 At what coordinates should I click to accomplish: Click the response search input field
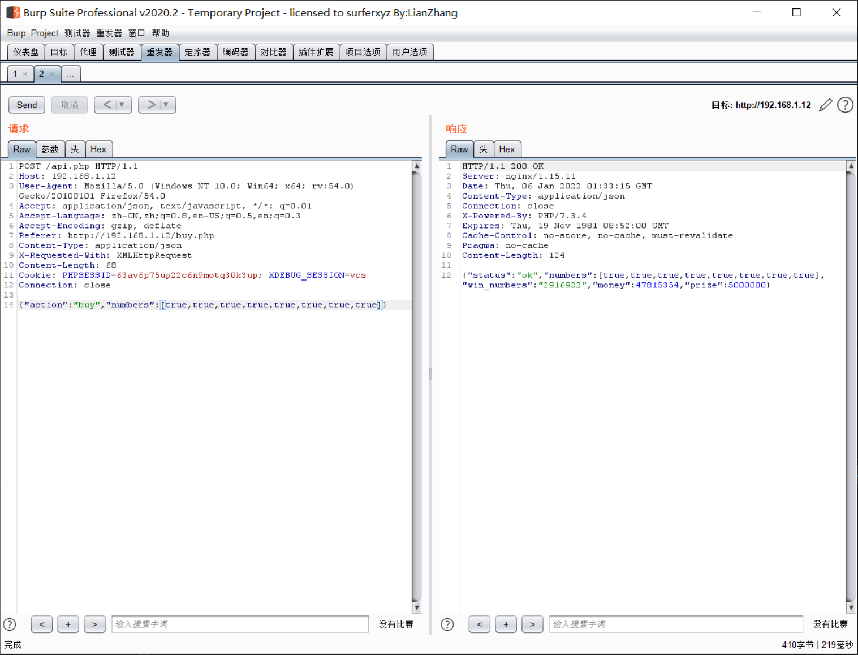point(676,624)
